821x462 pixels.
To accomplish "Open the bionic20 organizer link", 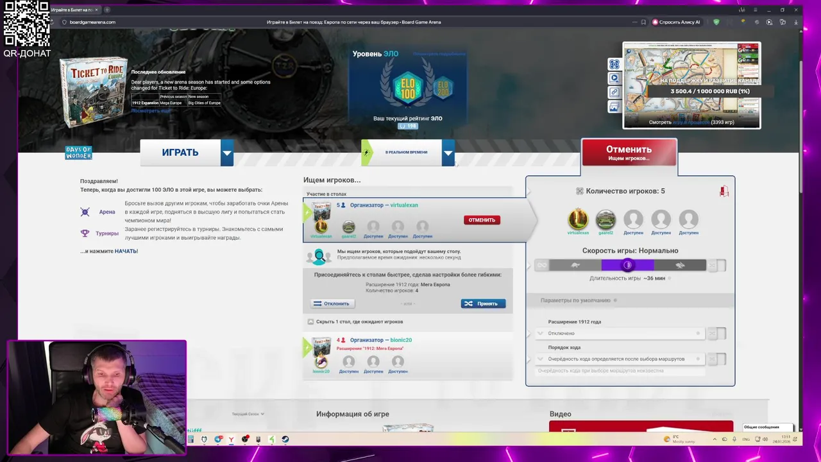I will click(x=401, y=340).
